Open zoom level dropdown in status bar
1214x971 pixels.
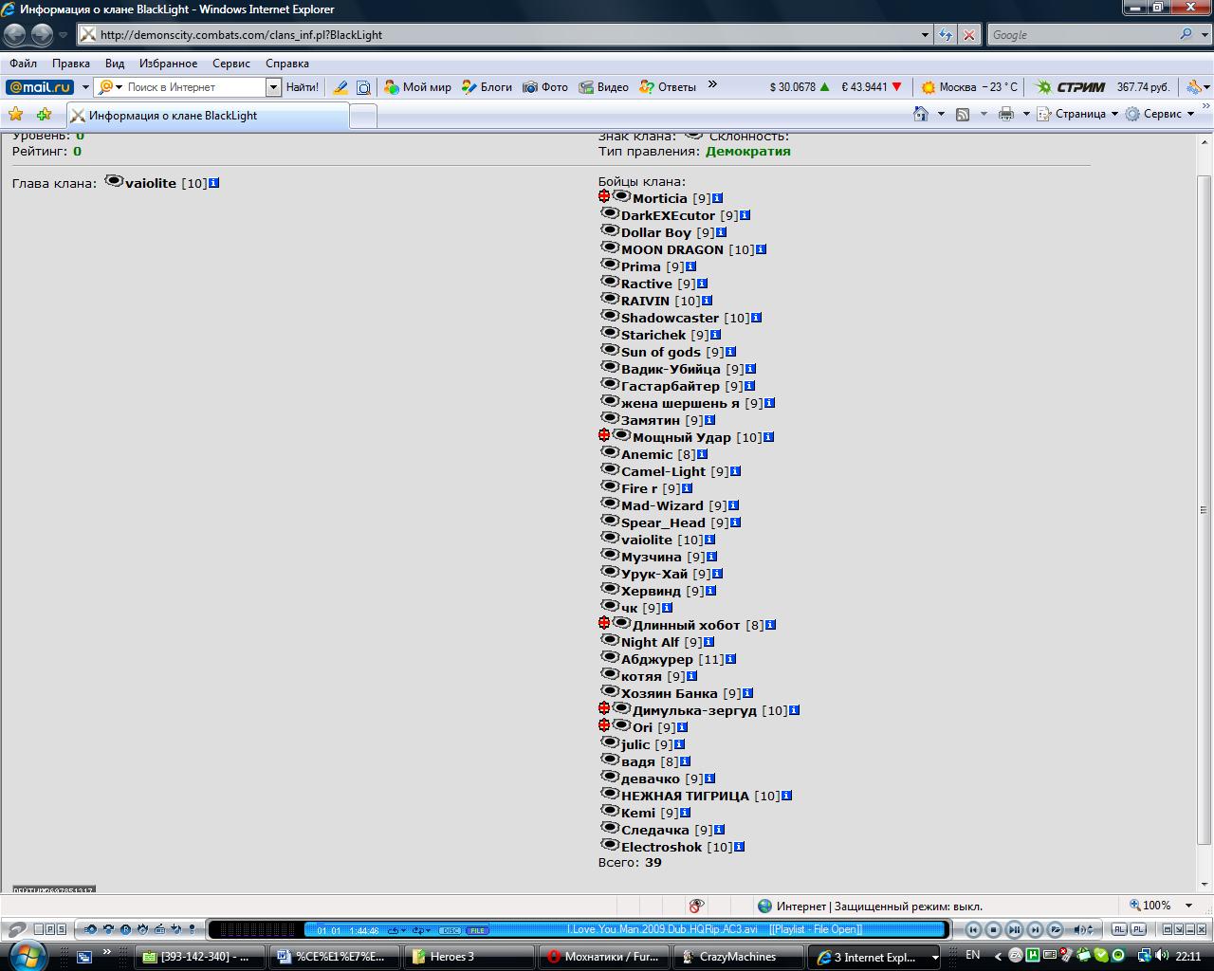[1188, 906]
